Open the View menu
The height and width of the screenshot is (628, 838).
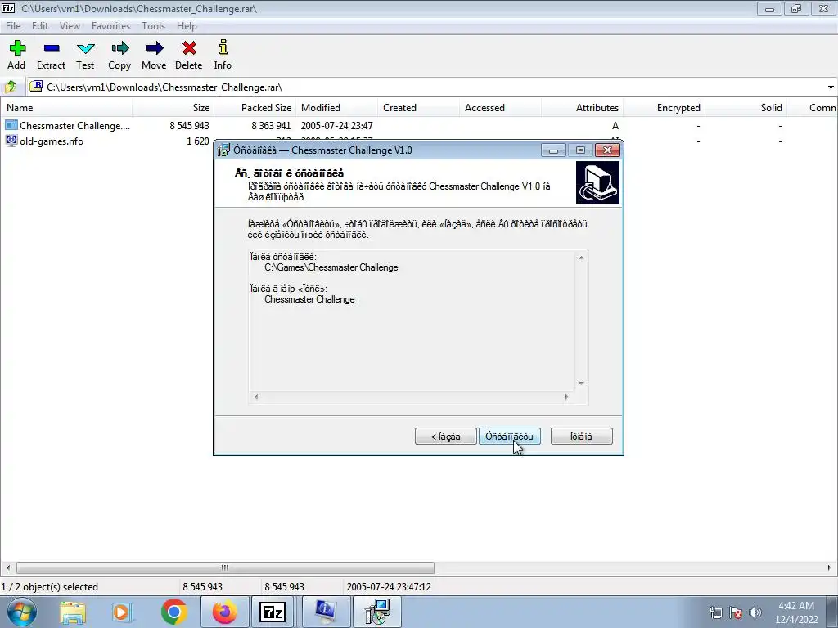click(x=70, y=25)
